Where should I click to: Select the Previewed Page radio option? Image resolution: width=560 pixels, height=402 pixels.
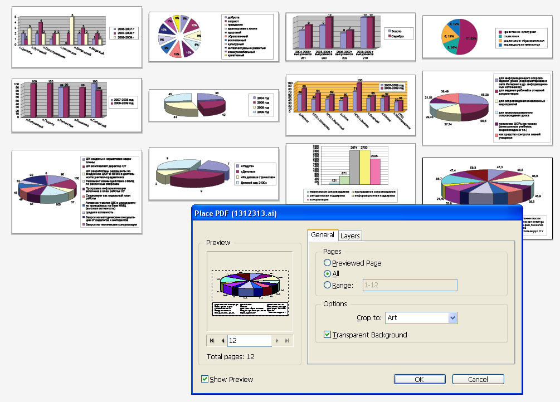pos(327,263)
